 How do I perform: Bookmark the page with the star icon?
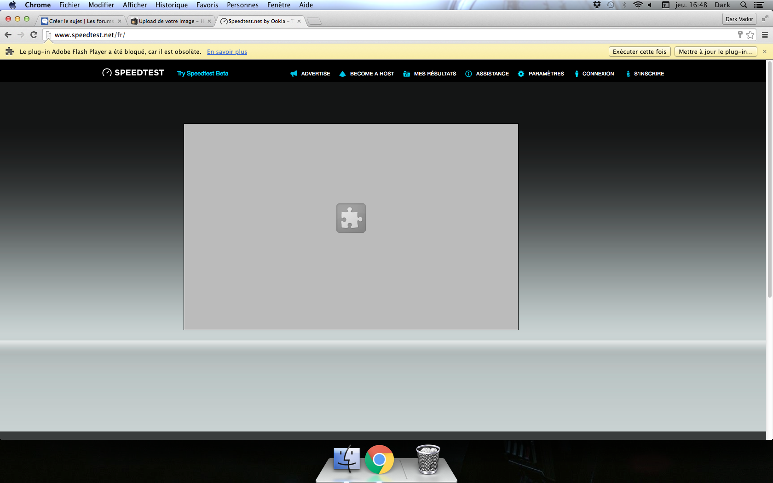[x=750, y=35]
